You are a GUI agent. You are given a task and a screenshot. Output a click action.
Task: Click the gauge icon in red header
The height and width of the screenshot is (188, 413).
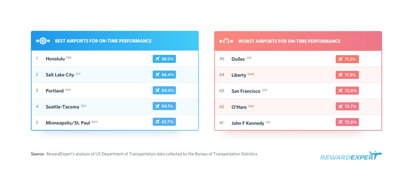click(x=226, y=41)
